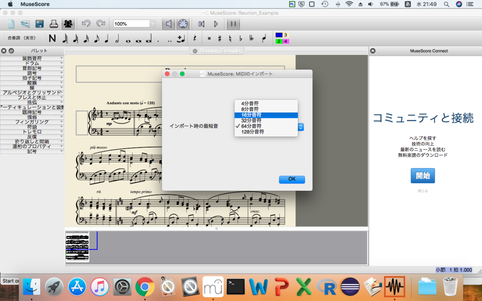This screenshot has width=482, height=301.
Task: Click the community people icon in the toolbar
Action: pos(68,24)
